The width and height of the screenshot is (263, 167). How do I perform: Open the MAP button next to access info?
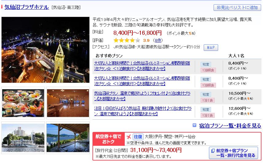pyautogui.click(x=211, y=47)
